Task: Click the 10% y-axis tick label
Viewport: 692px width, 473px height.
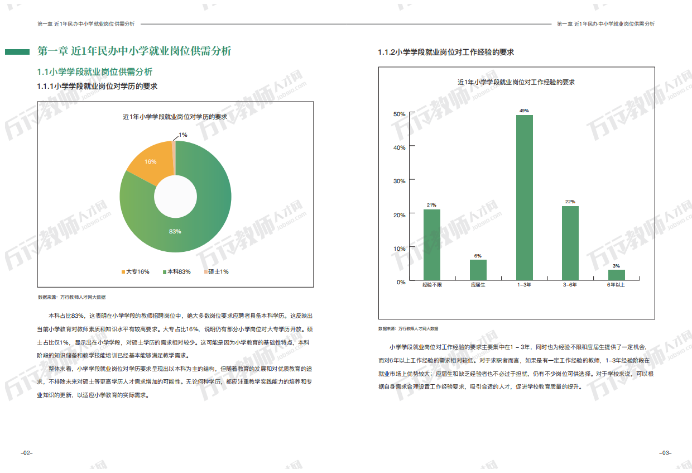Action: coord(400,249)
